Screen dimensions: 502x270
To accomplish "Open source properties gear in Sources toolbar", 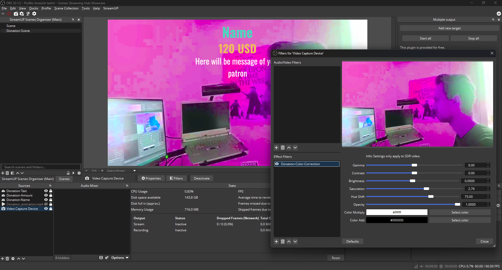I will (x=13, y=258).
